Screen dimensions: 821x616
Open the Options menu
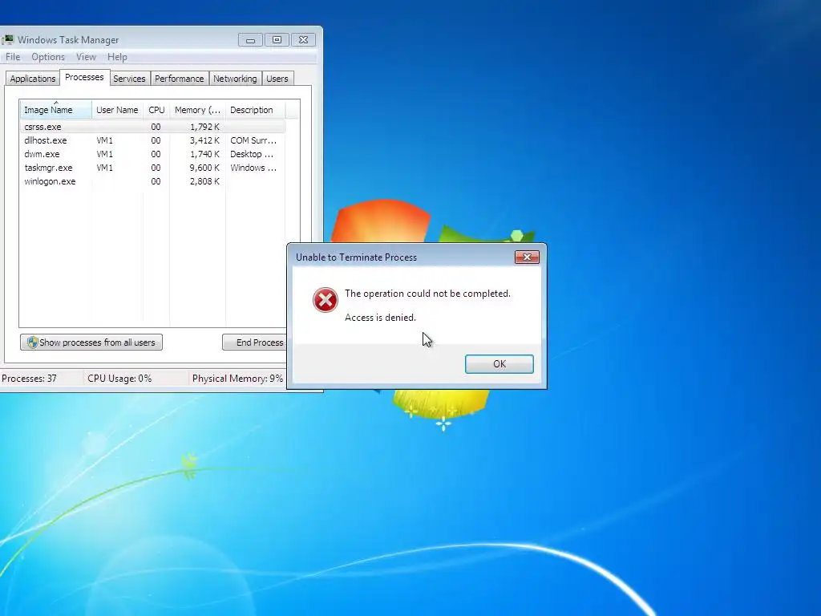[x=48, y=57]
